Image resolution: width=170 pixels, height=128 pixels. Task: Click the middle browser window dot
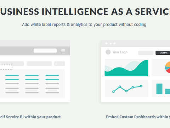pos(110,43)
